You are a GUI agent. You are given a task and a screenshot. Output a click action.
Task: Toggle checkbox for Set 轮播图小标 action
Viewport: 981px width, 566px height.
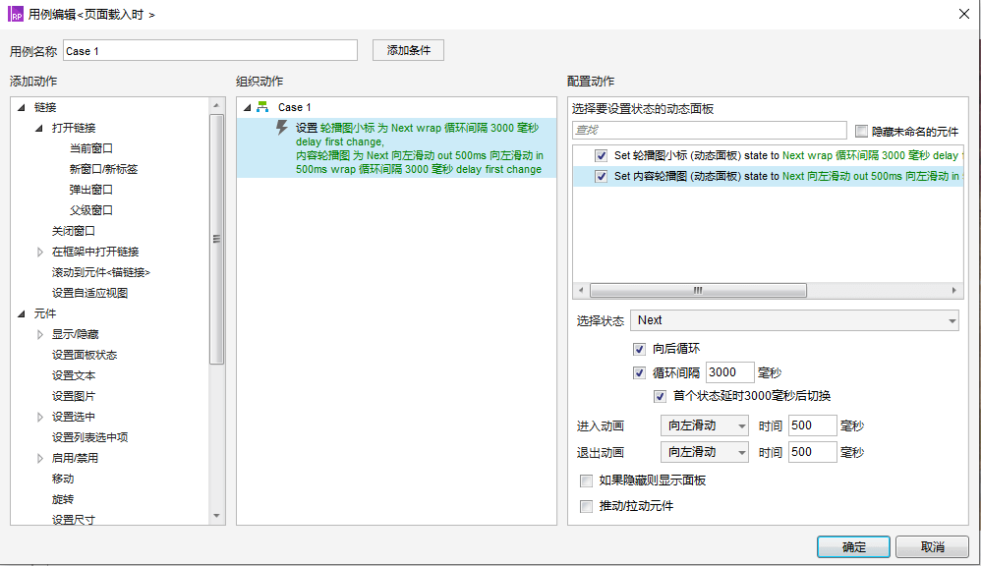602,155
